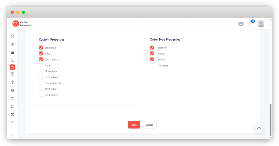Open the user avatar menu
279x146 pixels.
[261, 24]
